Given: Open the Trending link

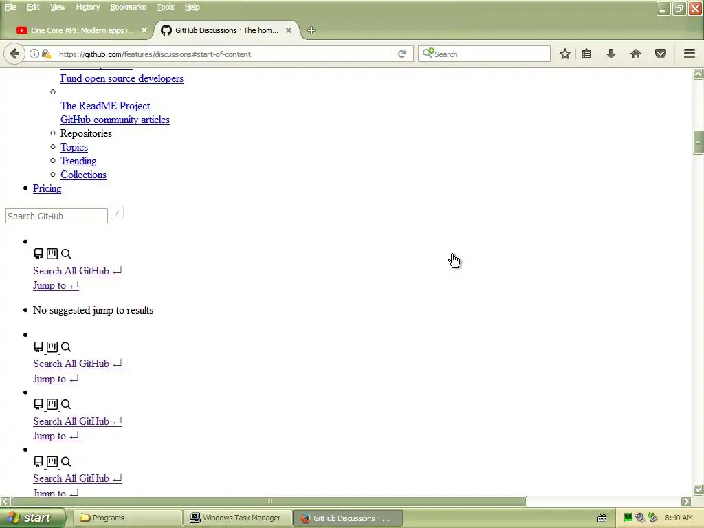Looking at the screenshot, I should [x=78, y=161].
